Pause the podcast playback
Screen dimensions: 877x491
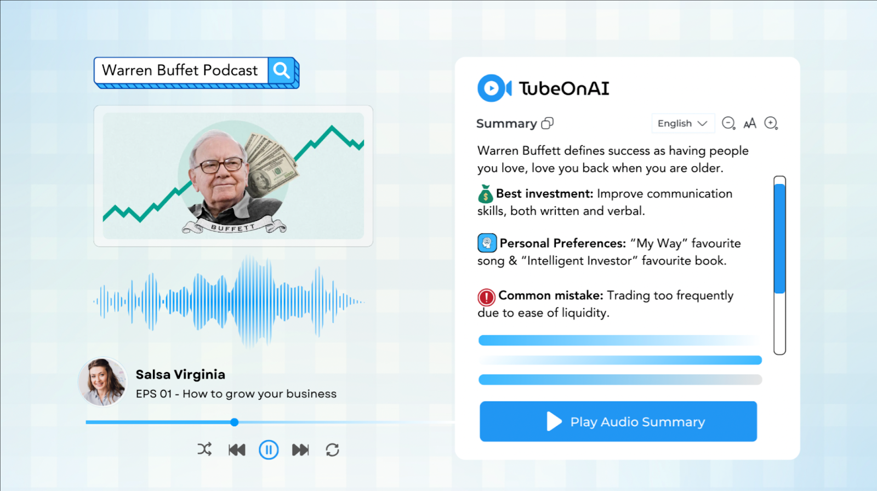point(269,450)
